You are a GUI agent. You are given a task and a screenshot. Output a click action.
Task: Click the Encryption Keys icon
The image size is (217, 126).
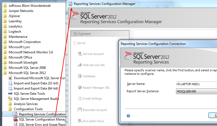coord(80,121)
